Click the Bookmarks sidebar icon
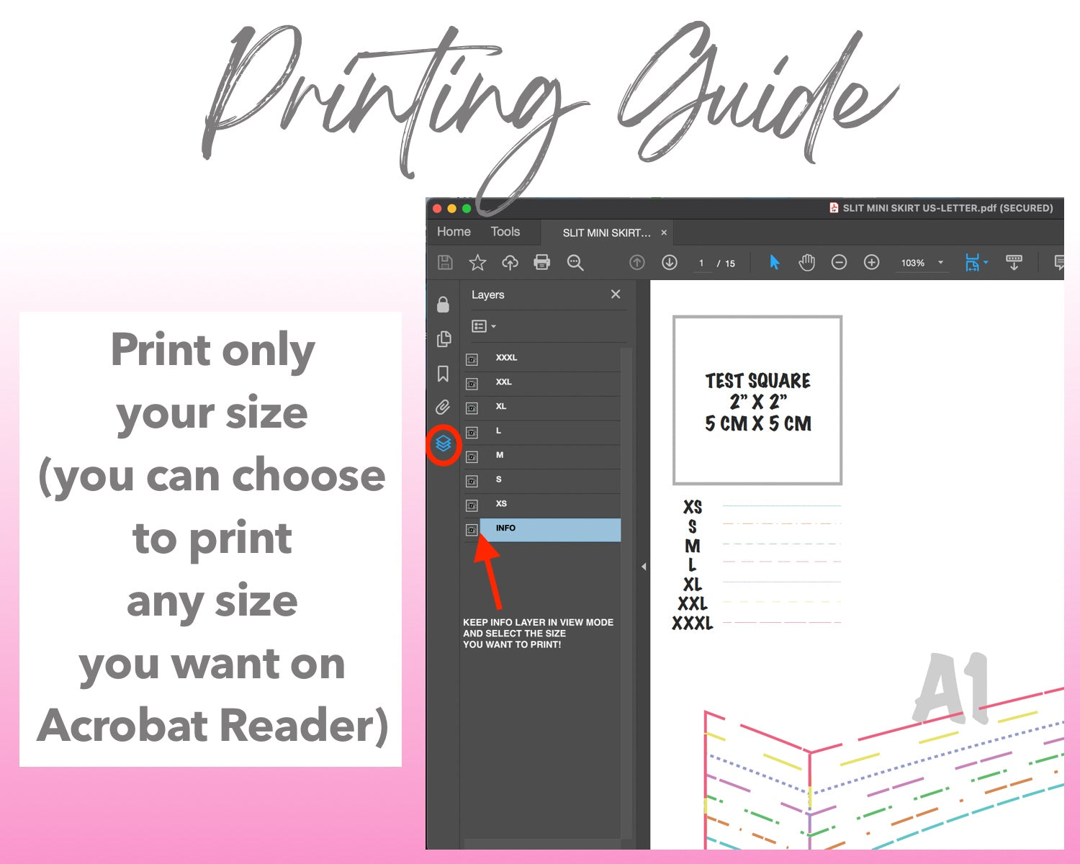This screenshot has height=864, width=1080. [x=443, y=374]
